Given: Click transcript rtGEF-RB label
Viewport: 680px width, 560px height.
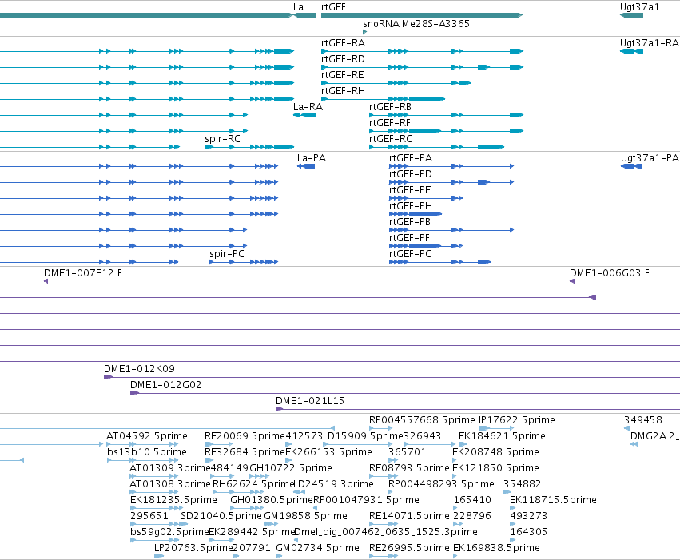Looking at the screenshot, I should [390, 107].
